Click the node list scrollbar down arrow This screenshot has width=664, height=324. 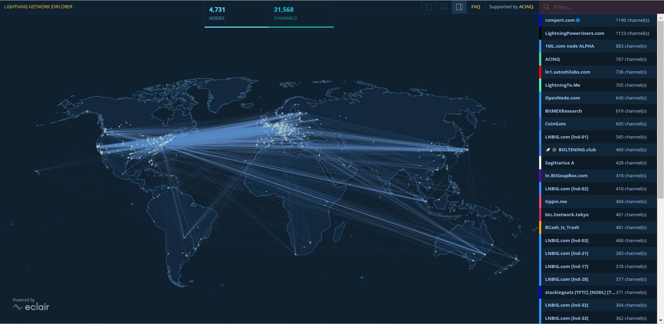click(x=660, y=321)
